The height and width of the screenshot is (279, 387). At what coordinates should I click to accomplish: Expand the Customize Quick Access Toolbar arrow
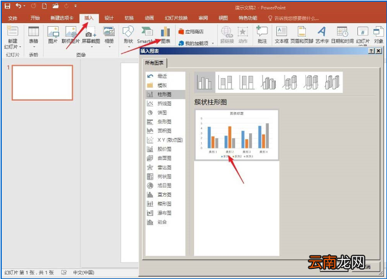[76, 6]
